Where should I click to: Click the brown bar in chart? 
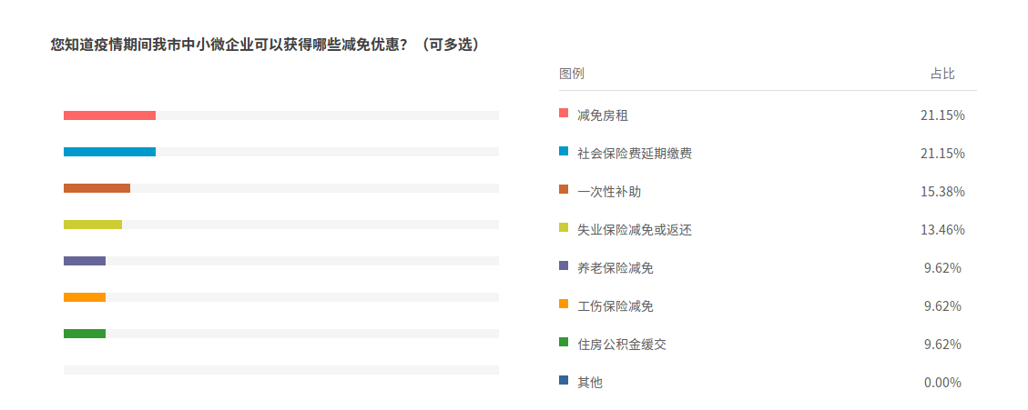[97, 188]
